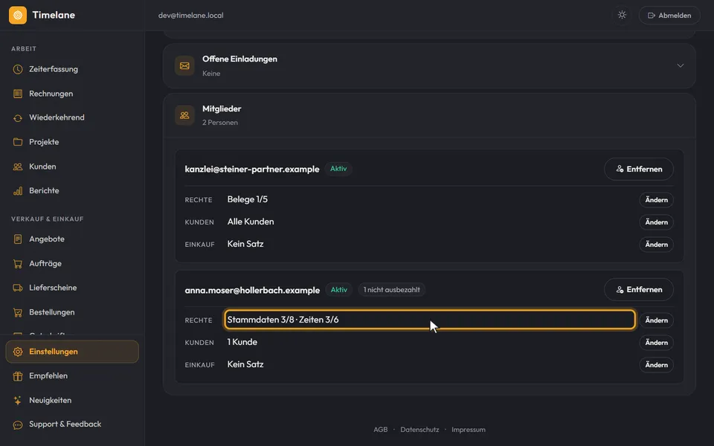Click the Einstellungen gear icon
714x446 pixels.
click(x=18, y=352)
